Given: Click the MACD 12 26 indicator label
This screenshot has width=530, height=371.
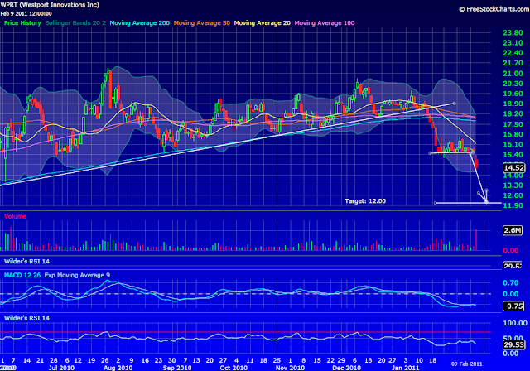Looking at the screenshot, I should coord(22,275).
